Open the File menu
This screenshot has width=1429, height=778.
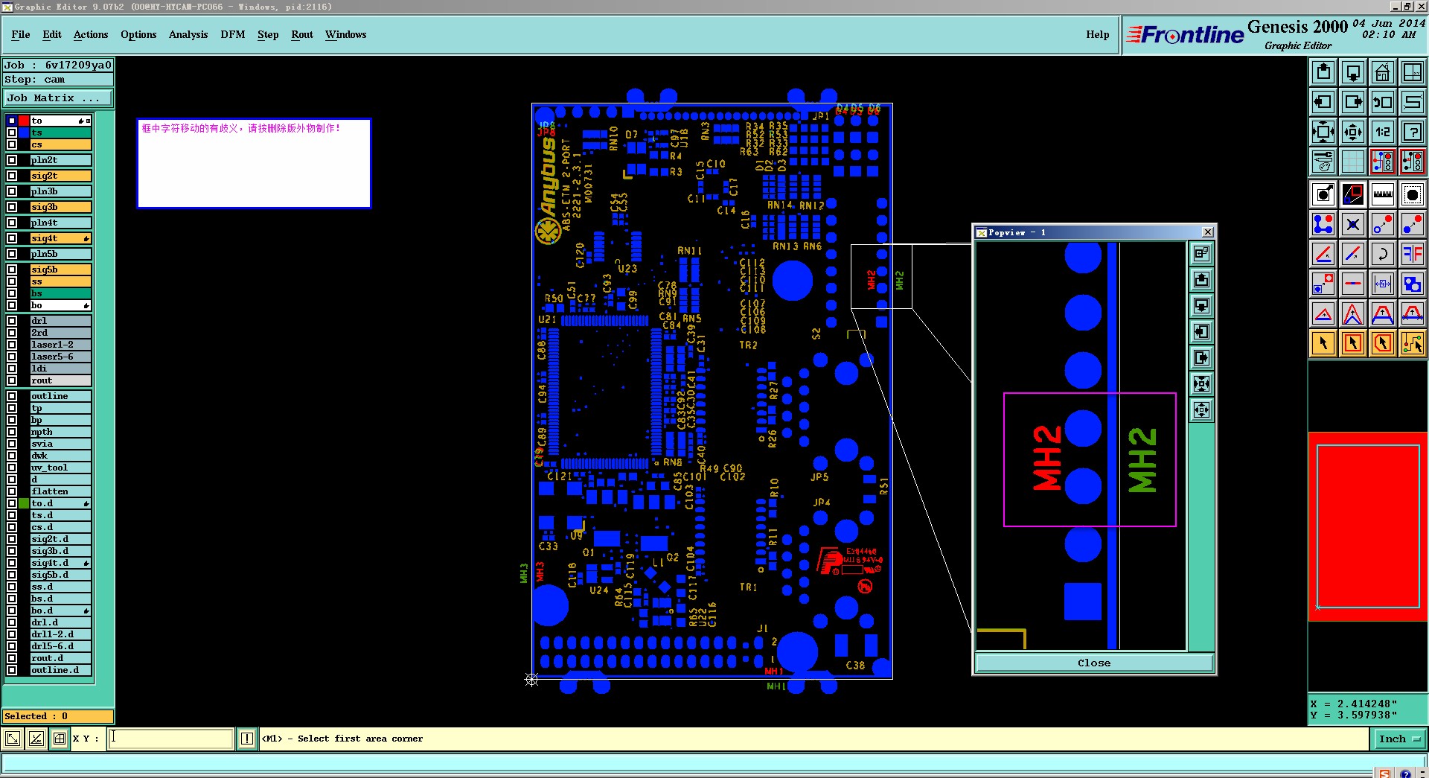[21, 34]
